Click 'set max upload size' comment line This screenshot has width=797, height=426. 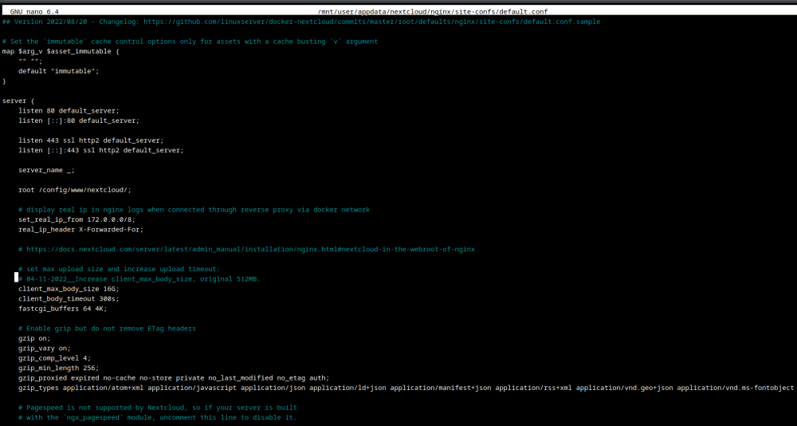point(120,269)
